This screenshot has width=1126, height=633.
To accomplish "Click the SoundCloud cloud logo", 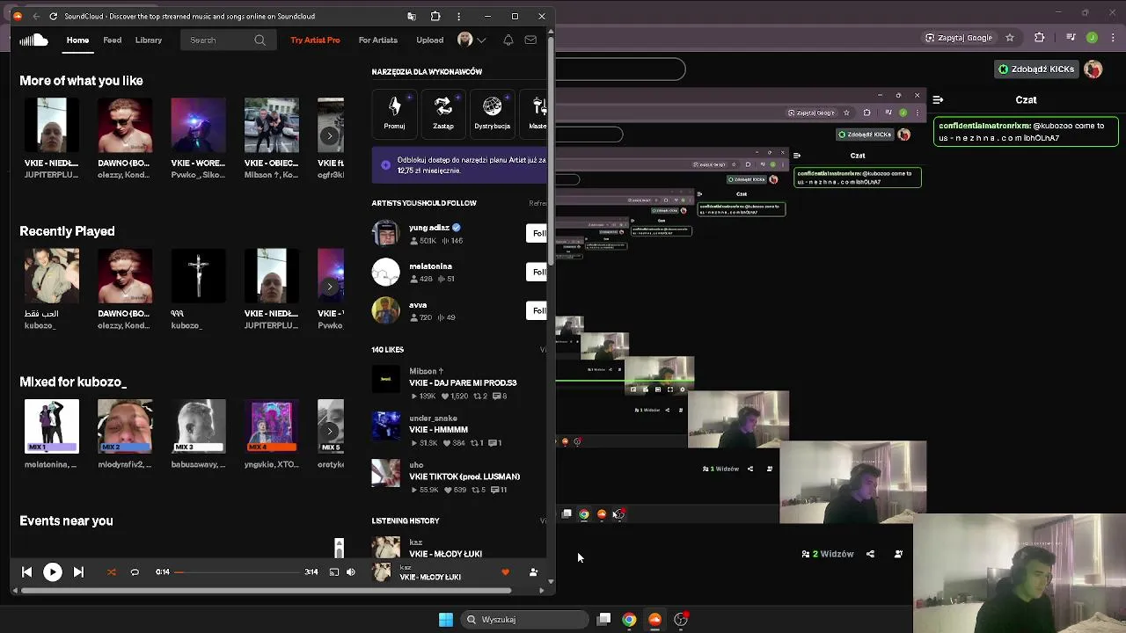I will click(x=33, y=40).
